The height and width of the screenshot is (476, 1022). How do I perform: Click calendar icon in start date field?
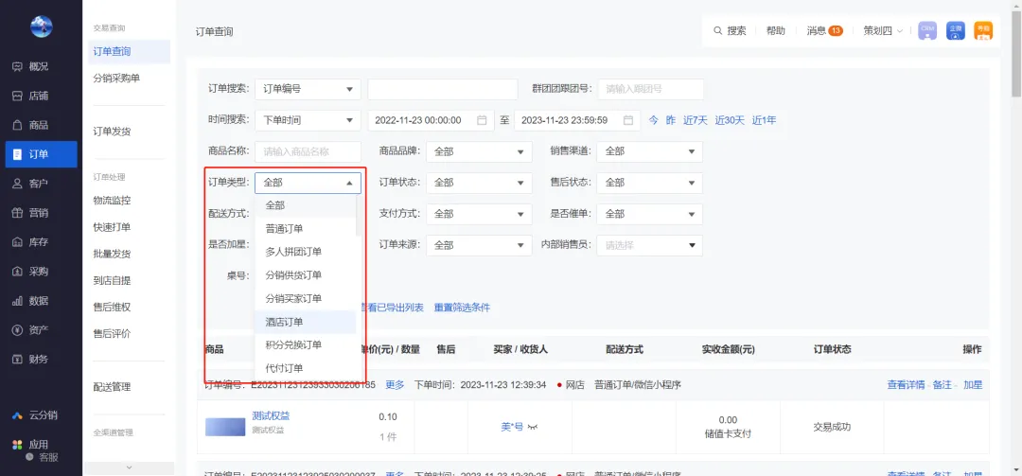482,120
